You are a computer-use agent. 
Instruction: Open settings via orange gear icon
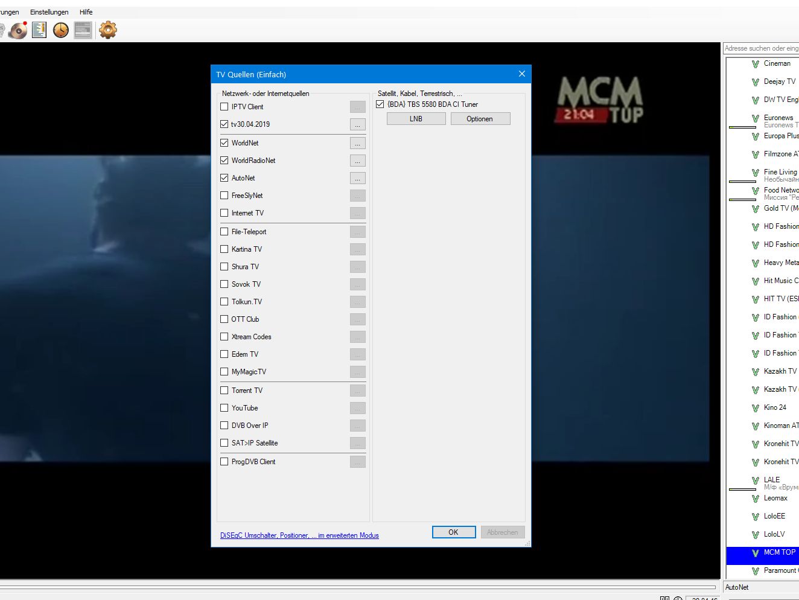[x=108, y=30]
